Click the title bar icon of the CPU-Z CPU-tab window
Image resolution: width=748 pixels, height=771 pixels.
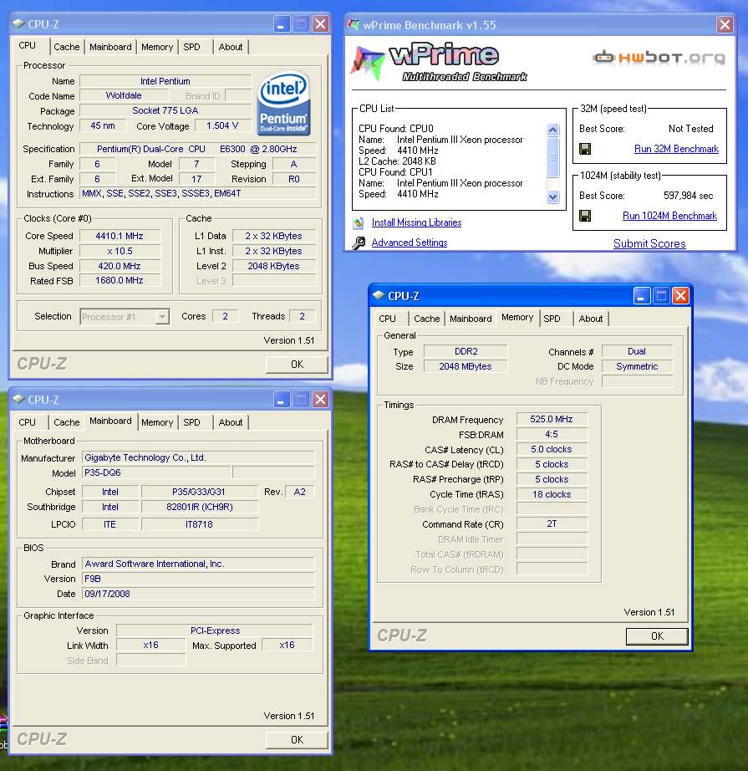(x=18, y=23)
